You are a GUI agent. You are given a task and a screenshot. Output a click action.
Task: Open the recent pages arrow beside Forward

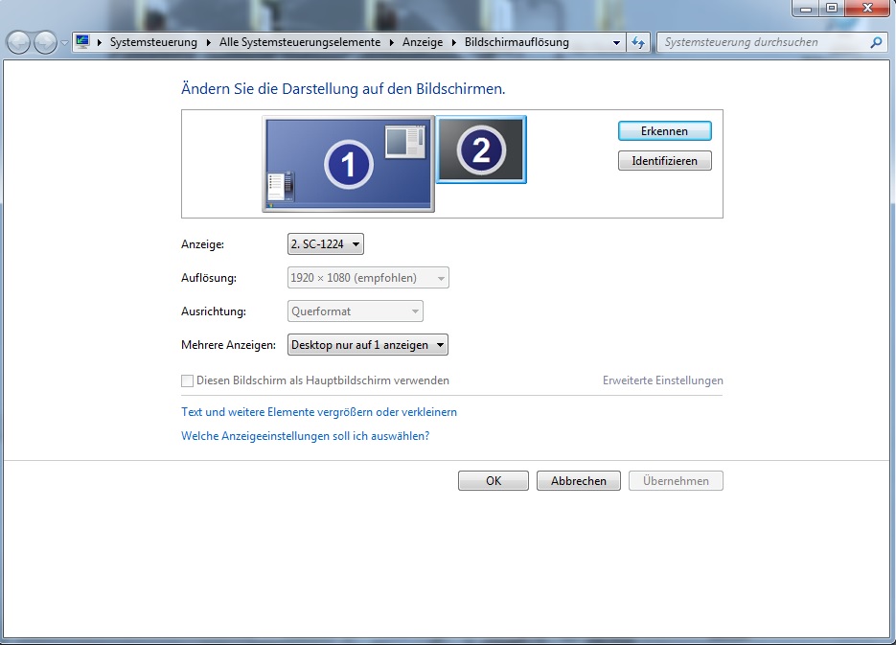coord(64,43)
